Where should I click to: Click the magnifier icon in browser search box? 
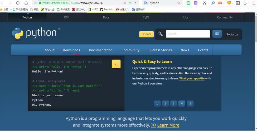[179, 3]
